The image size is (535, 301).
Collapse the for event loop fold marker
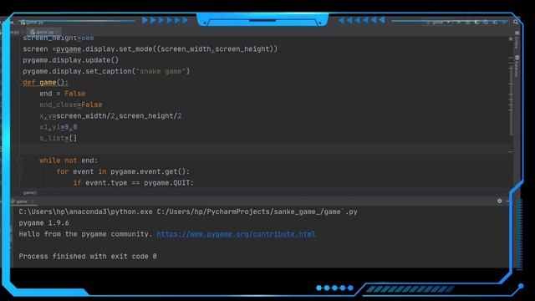[19, 171]
